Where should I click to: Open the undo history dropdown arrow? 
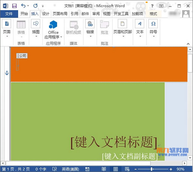(28, 6)
